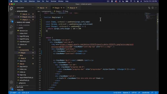Open the Search view in activity bar
The width and height of the screenshot is (167, 94).
pos(11,14)
